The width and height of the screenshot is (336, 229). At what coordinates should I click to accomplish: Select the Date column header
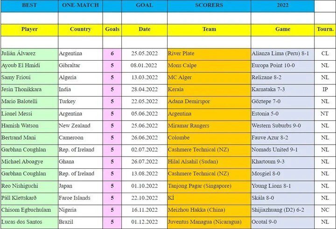144,29
